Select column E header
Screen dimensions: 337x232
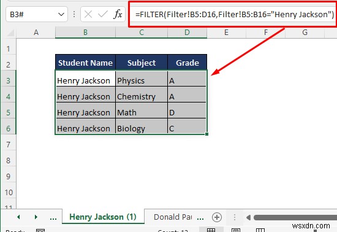pyautogui.click(x=226, y=33)
